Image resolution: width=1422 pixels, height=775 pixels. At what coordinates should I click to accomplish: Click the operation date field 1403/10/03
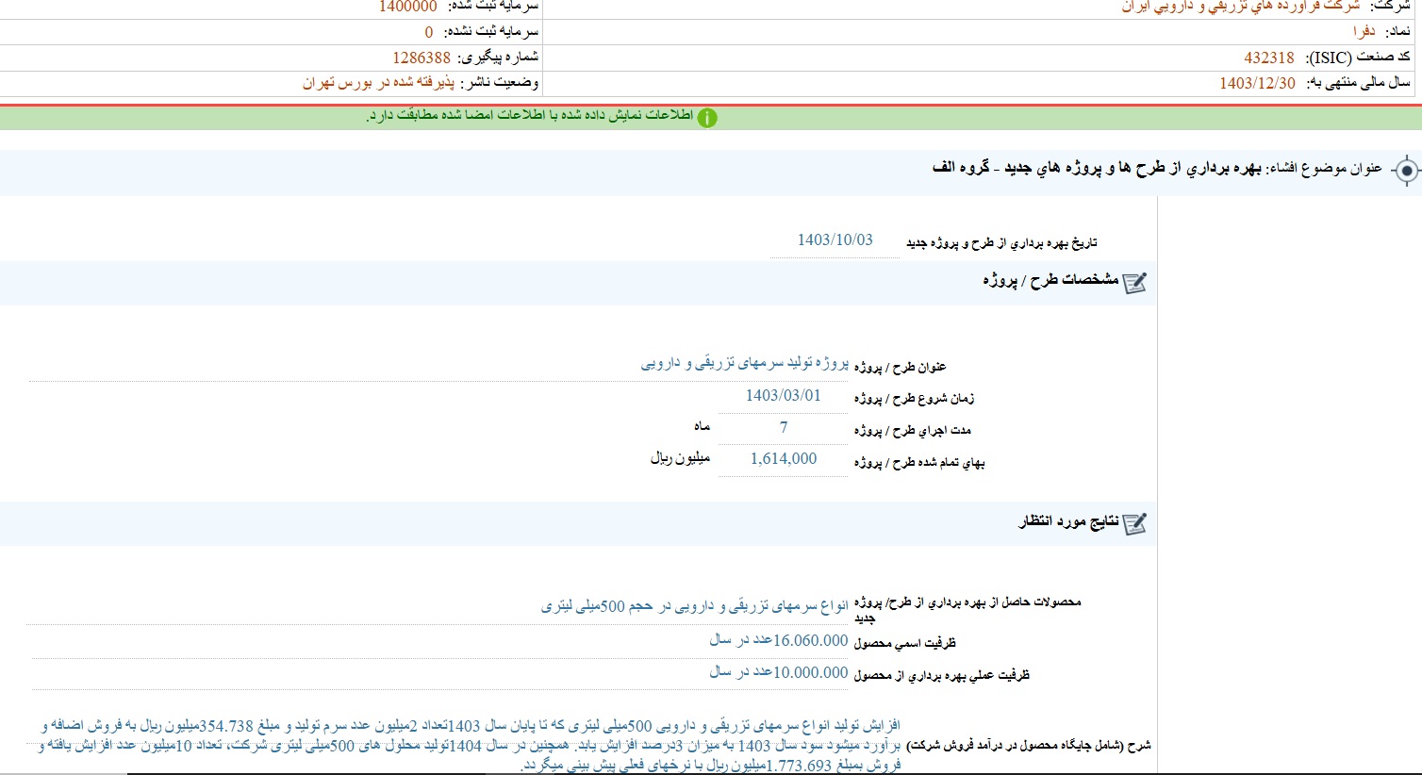tap(835, 240)
